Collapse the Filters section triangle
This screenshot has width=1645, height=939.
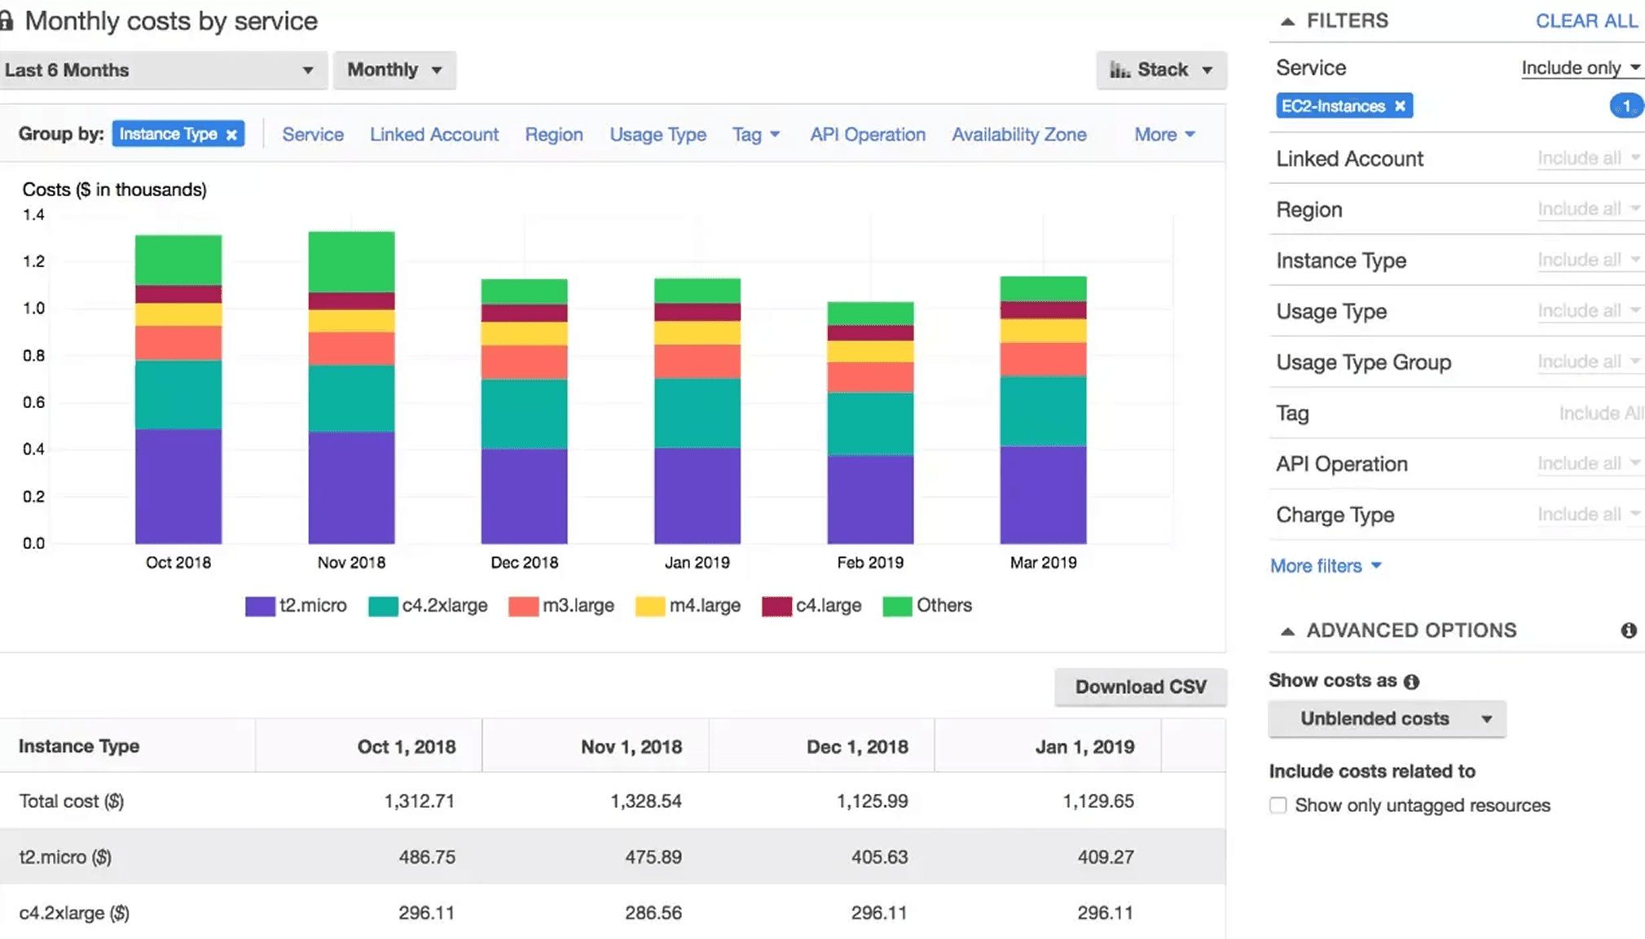(1287, 21)
